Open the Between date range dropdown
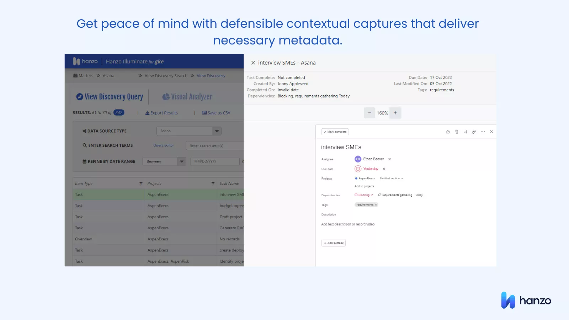The width and height of the screenshot is (569, 320). pos(182,161)
